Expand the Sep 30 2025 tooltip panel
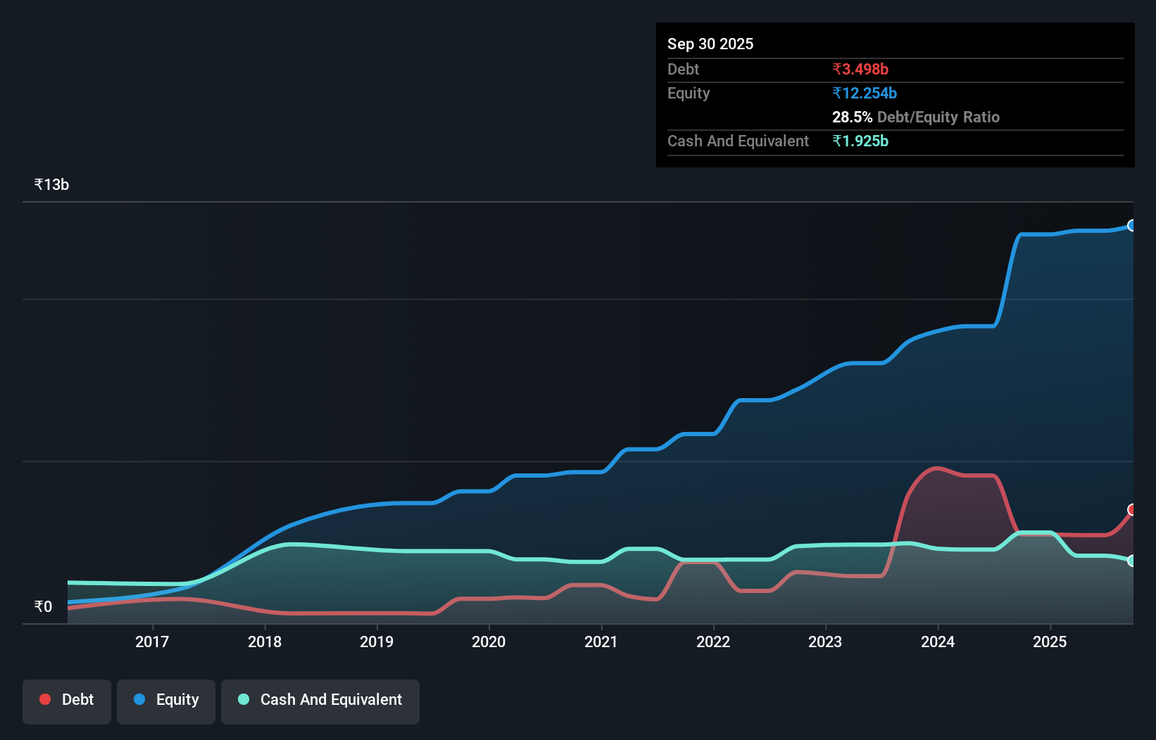The width and height of the screenshot is (1156, 740). tap(710, 44)
